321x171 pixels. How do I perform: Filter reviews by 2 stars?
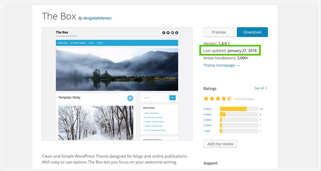pyautogui.click(x=207, y=125)
